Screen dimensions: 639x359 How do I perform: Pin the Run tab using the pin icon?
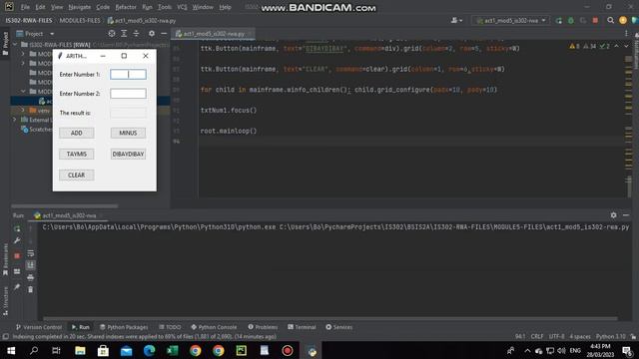click(17, 287)
